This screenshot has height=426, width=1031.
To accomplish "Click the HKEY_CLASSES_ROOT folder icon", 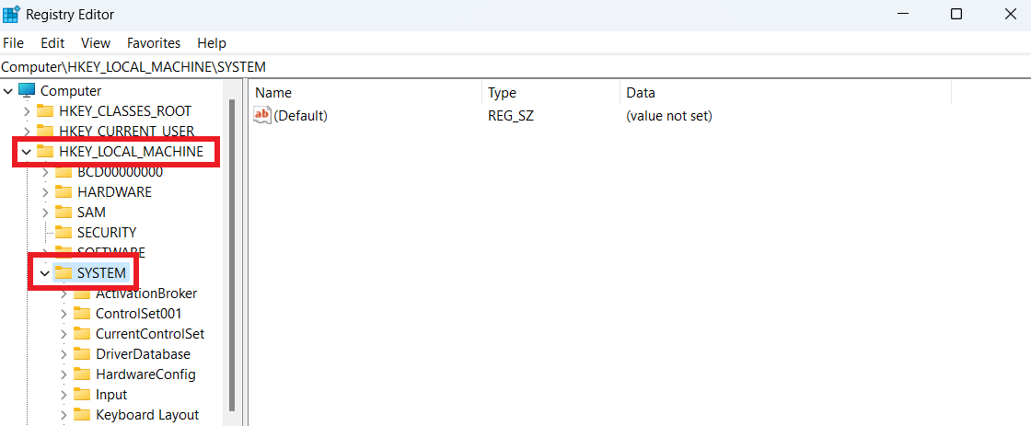I will coord(45,111).
